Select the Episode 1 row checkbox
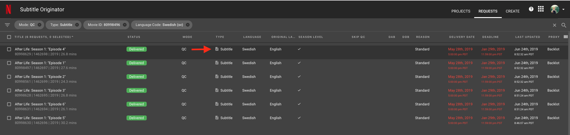Image resolution: width=570 pixels, height=135 pixels. 9,63
